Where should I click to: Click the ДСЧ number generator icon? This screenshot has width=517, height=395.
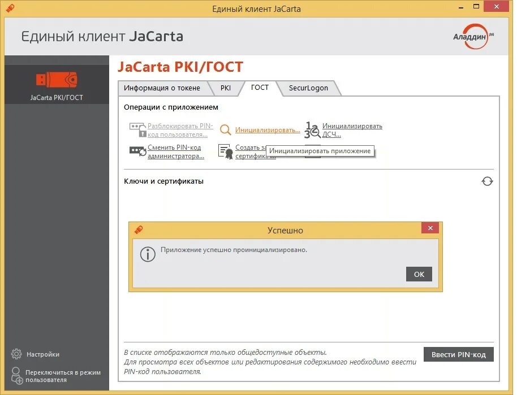(x=312, y=130)
